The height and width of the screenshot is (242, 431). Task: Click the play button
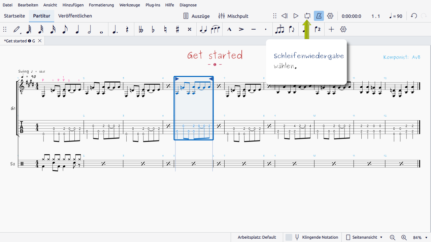(296, 16)
